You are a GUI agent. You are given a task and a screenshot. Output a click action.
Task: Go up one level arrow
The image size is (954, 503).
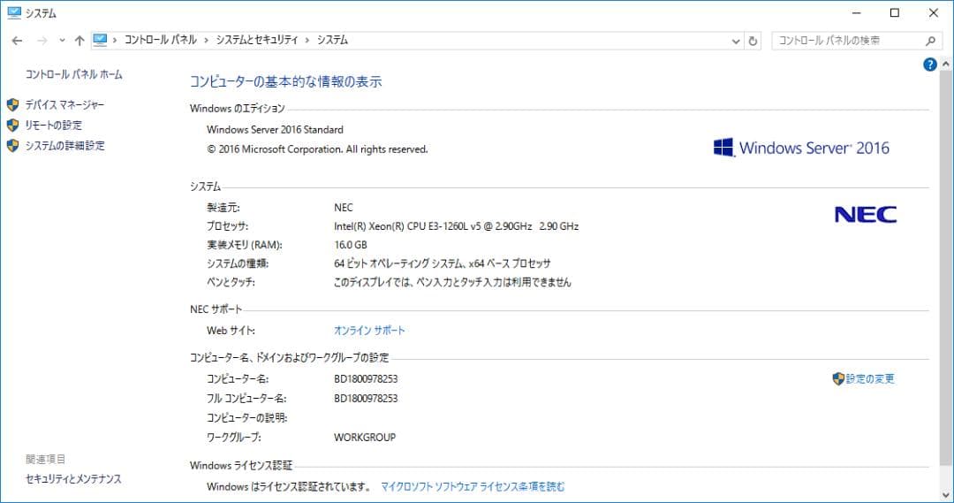(79, 41)
